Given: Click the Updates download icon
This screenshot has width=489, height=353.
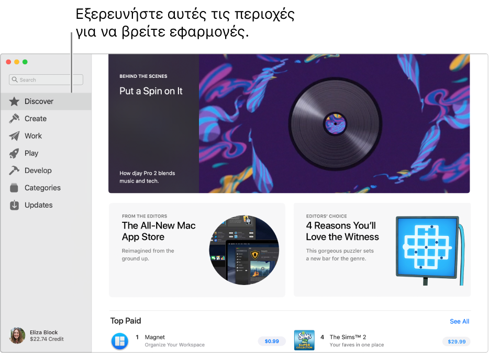Looking at the screenshot, I should 14,205.
